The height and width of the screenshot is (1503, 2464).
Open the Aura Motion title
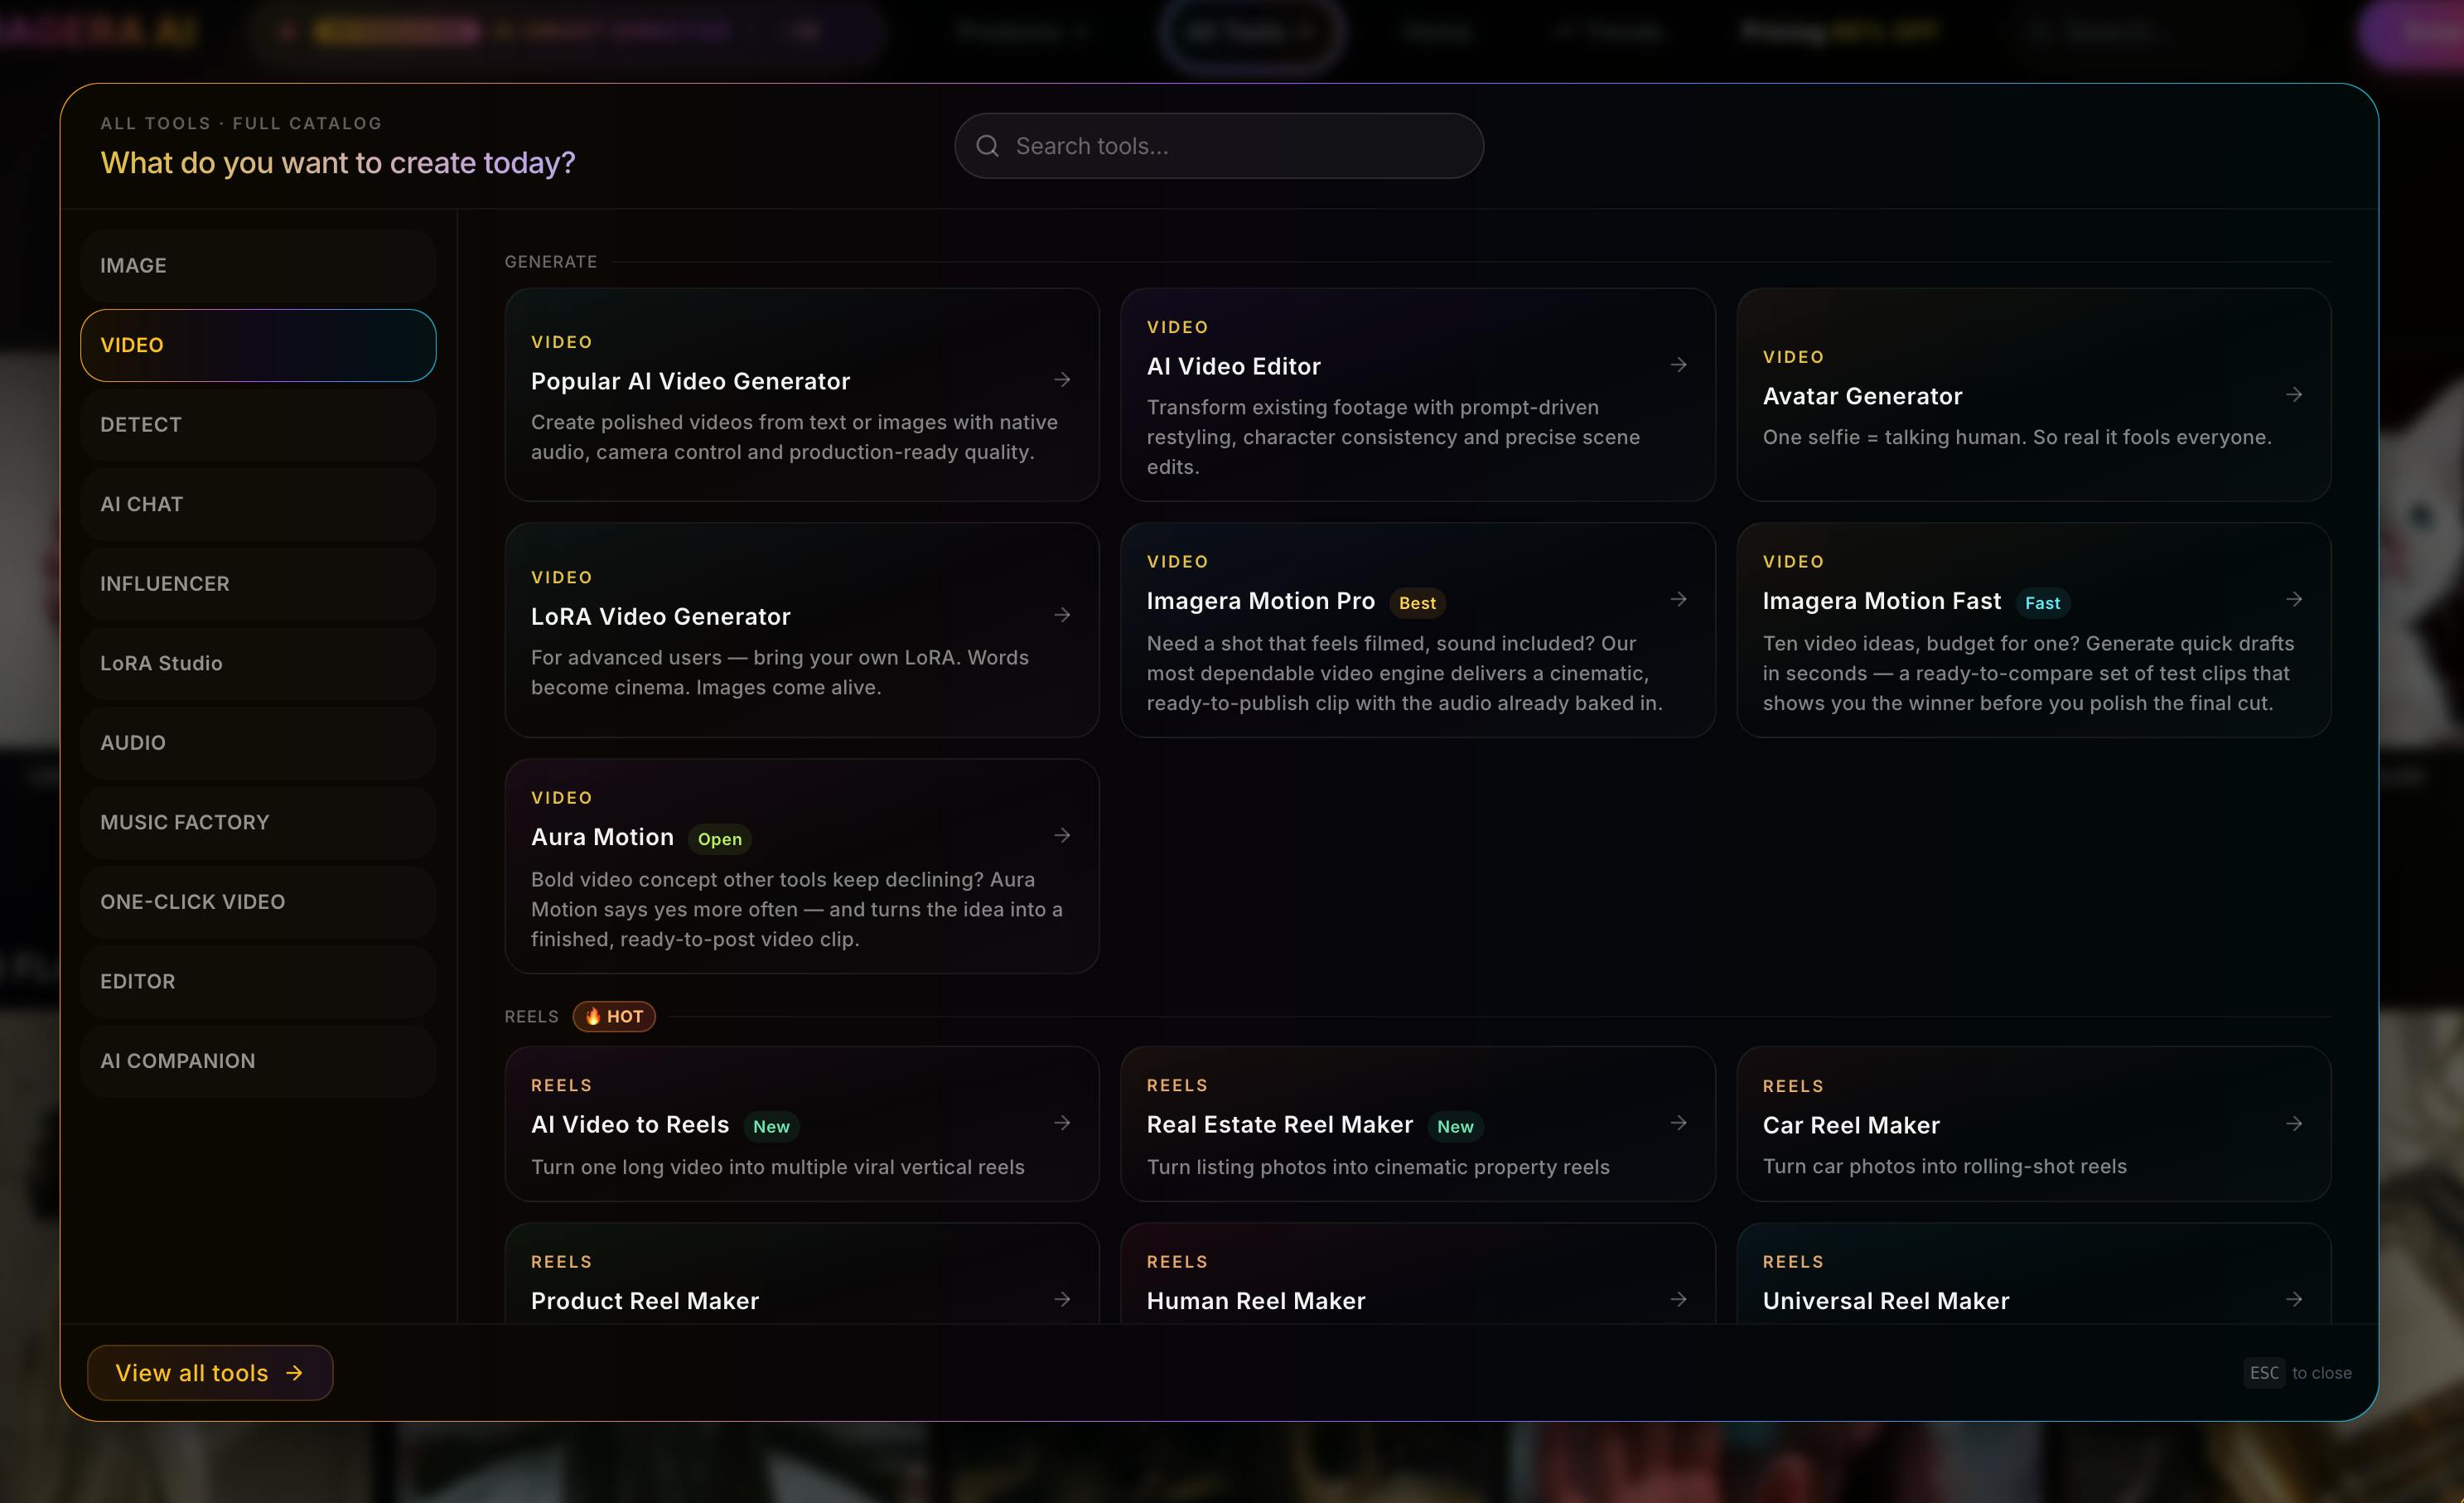coord(602,836)
